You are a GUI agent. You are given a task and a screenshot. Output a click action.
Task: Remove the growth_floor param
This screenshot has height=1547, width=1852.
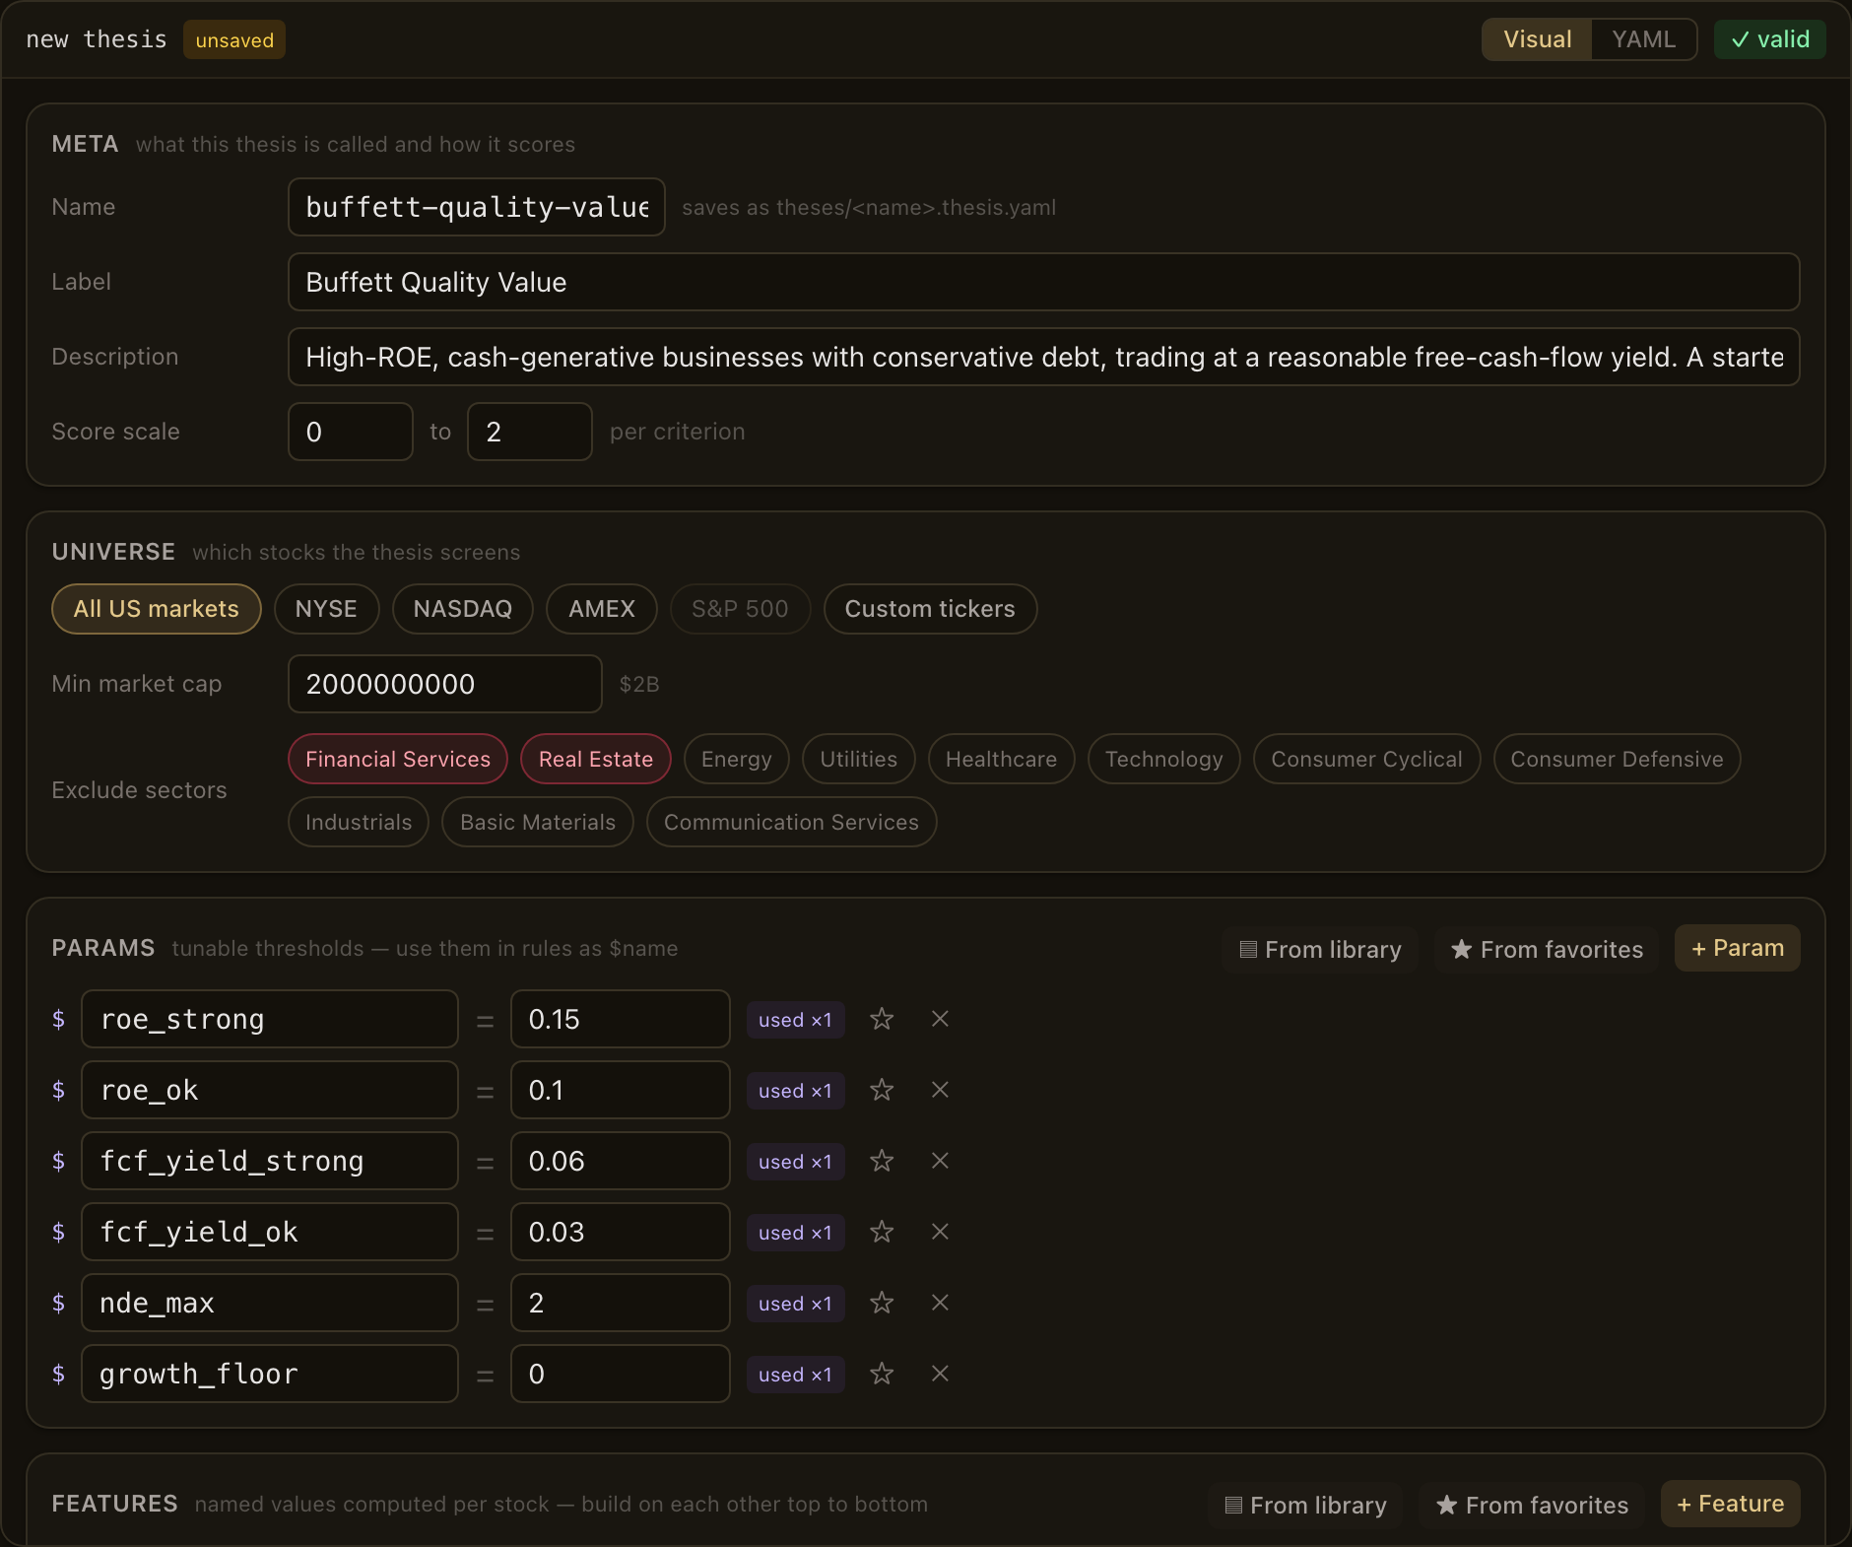pyautogui.click(x=940, y=1374)
